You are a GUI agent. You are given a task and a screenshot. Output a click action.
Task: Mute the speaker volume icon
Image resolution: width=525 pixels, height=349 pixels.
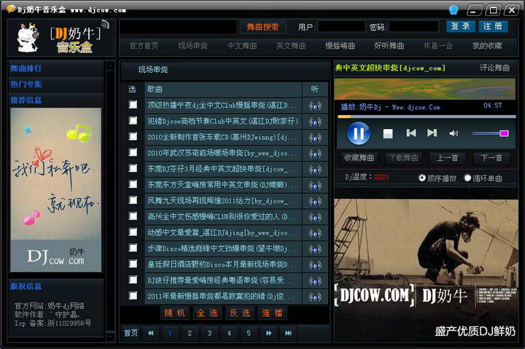454,133
